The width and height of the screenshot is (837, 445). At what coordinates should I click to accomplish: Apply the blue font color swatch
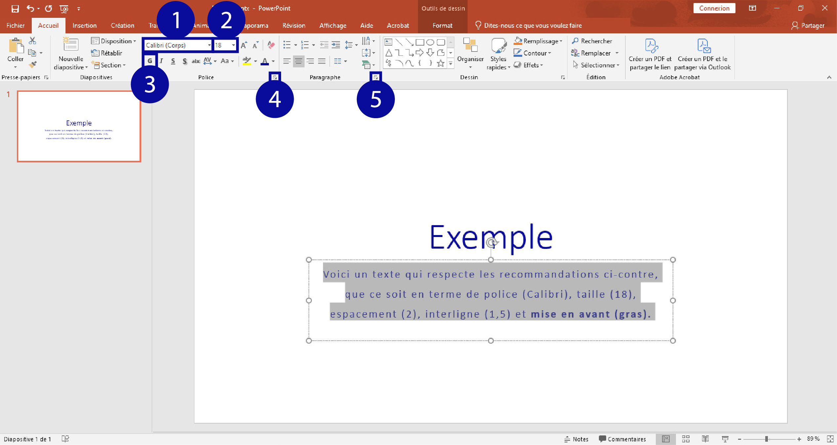click(x=265, y=61)
